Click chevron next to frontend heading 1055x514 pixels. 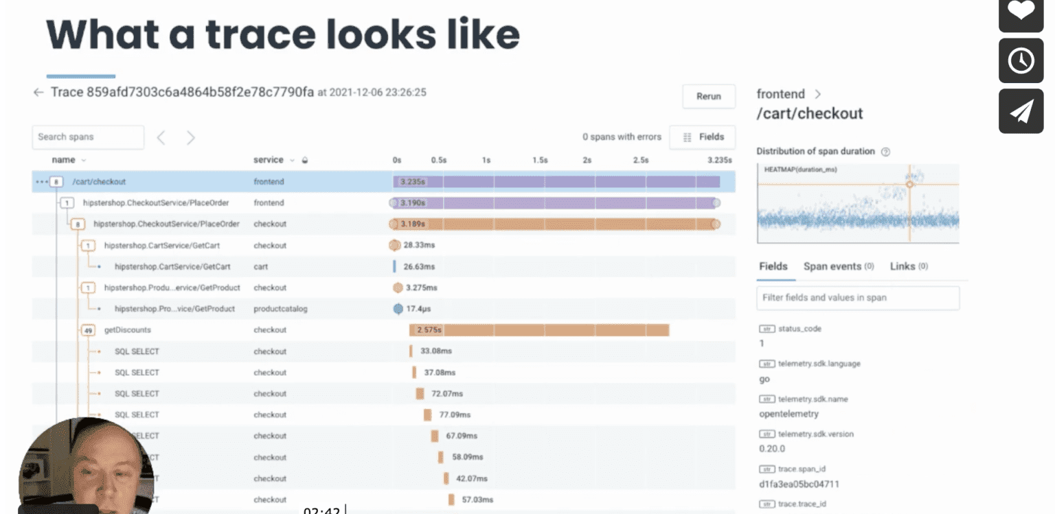pos(817,94)
